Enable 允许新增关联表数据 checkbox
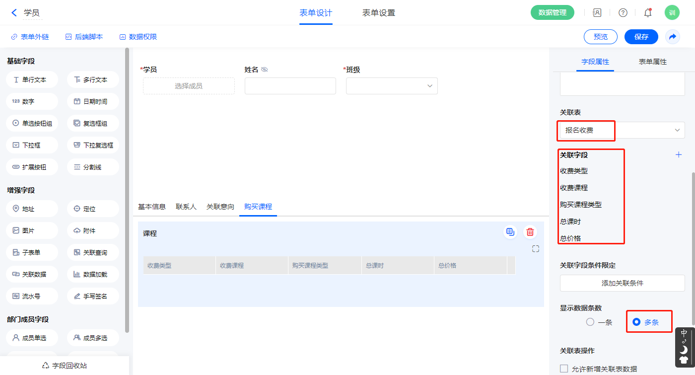This screenshot has width=695, height=375. coord(564,369)
